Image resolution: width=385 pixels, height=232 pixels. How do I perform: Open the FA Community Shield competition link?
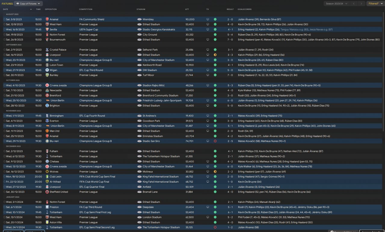[x=92, y=19]
